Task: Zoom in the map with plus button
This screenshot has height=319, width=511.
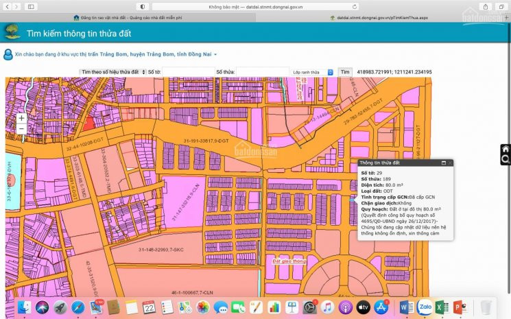Action: (x=21, y=118)
